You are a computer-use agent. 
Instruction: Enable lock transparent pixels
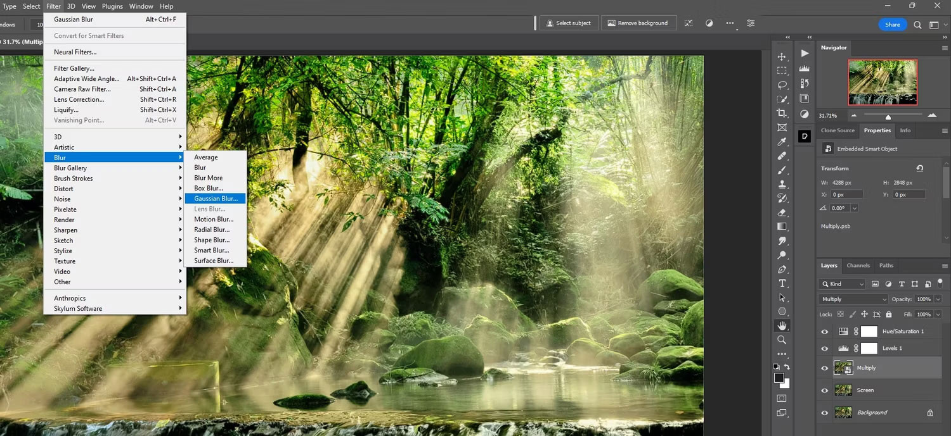tap(840, 314)
